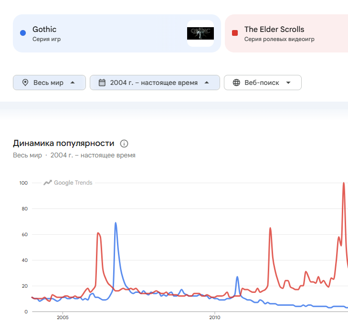Click the 2005 x-axis label

tap(63, 317)
